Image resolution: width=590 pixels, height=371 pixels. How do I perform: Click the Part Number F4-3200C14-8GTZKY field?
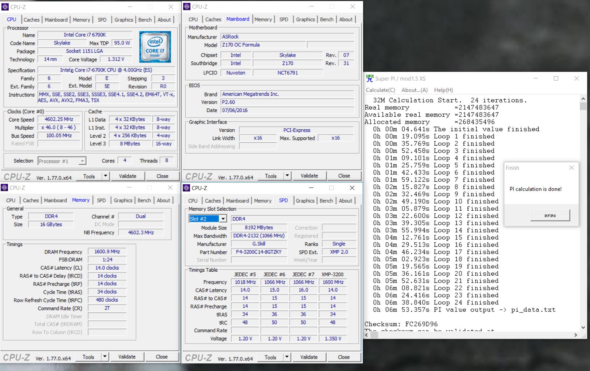click(259, 252)
